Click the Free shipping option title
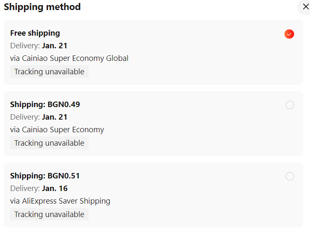 pyautogui.click(x=35, y=33)
